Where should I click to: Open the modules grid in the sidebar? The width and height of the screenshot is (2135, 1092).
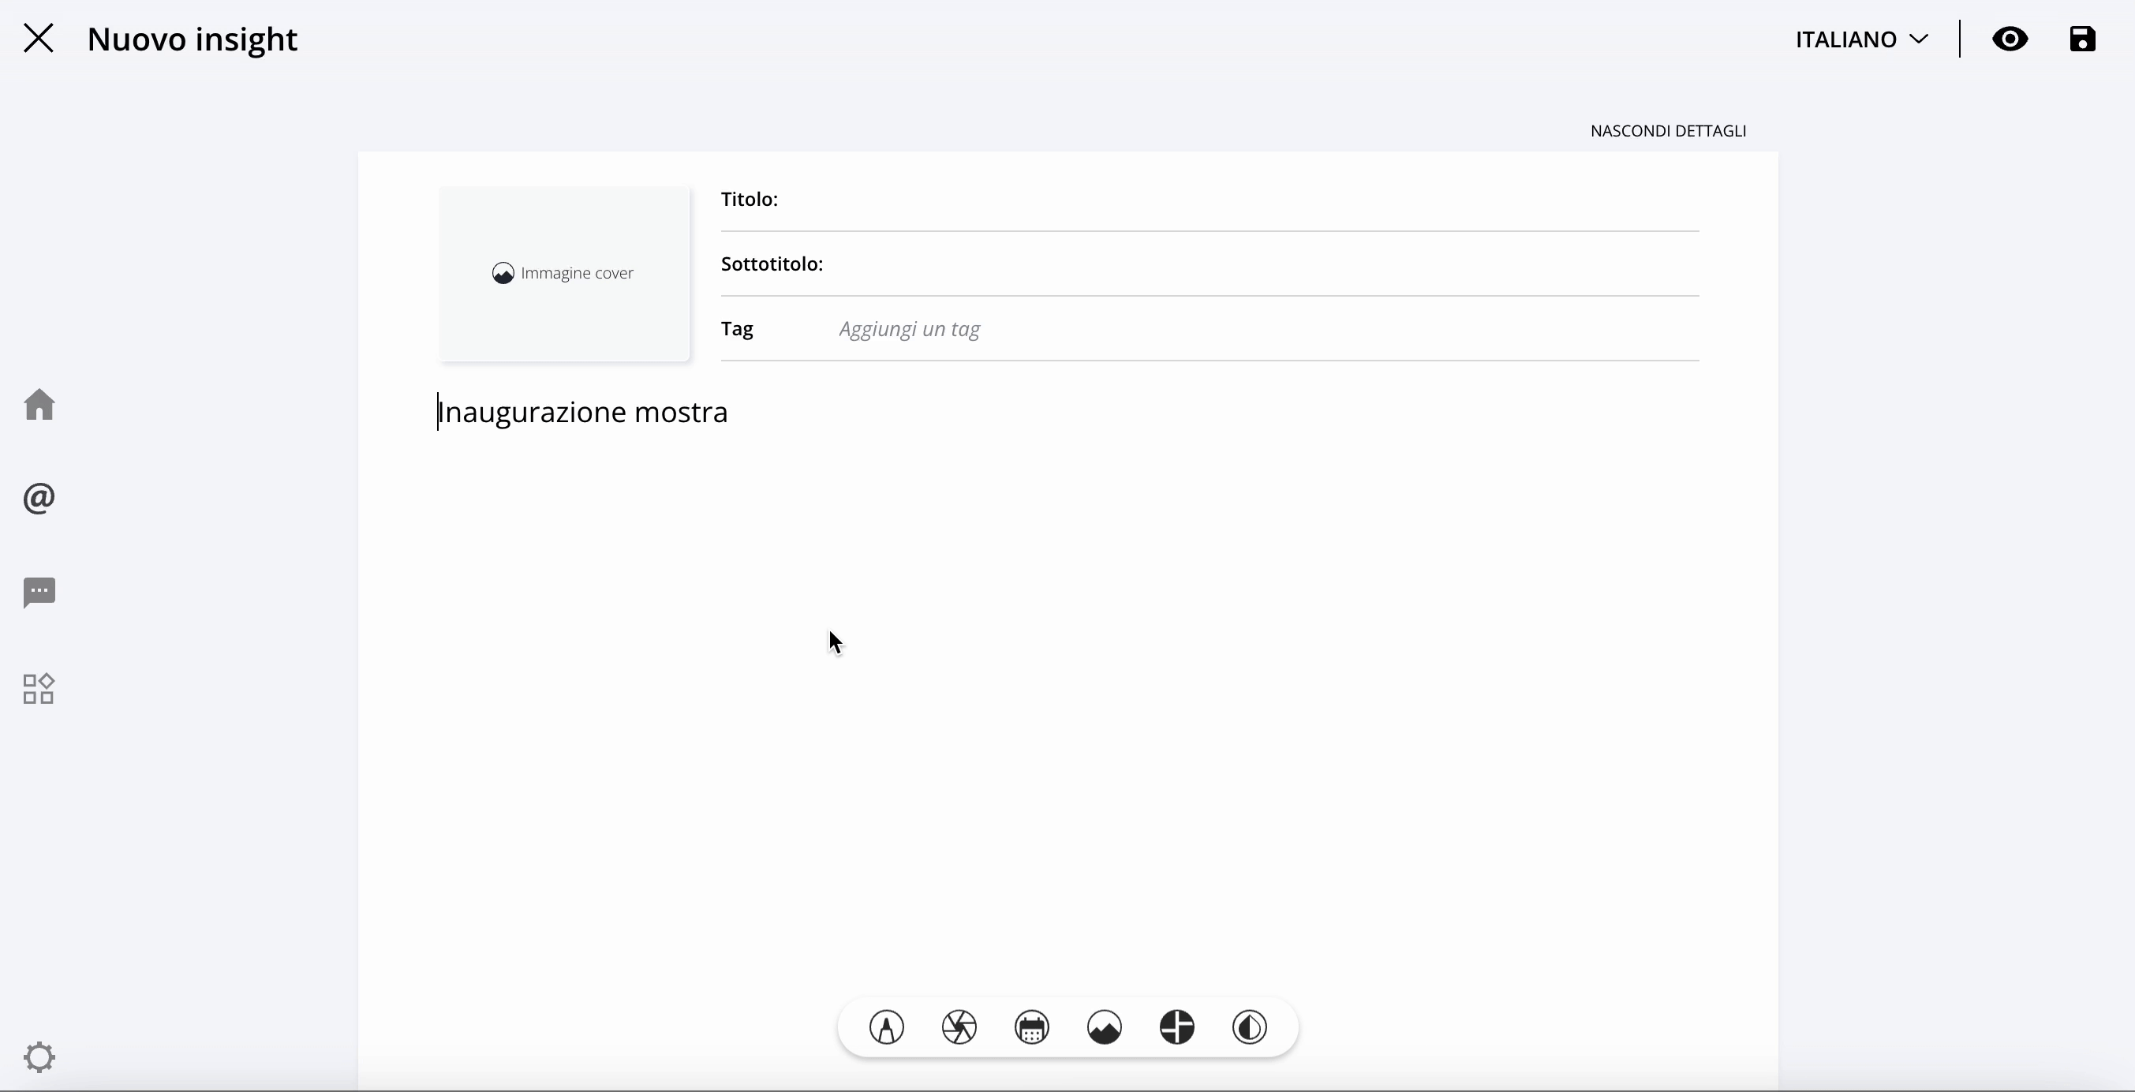click(x=38, y=689)
